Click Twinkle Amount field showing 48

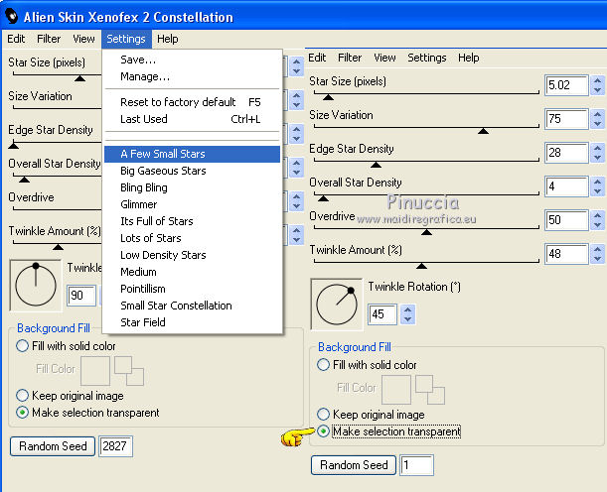pos(566,254)
